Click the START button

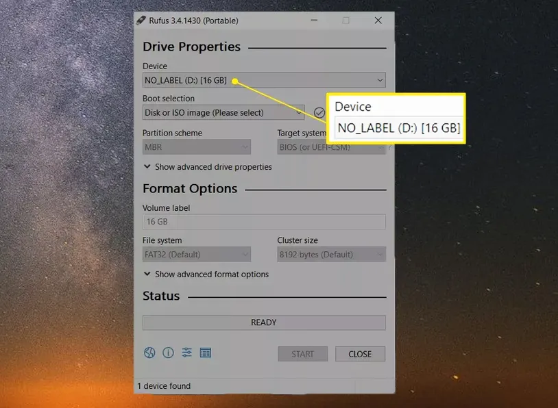click(x=302, y=354)
